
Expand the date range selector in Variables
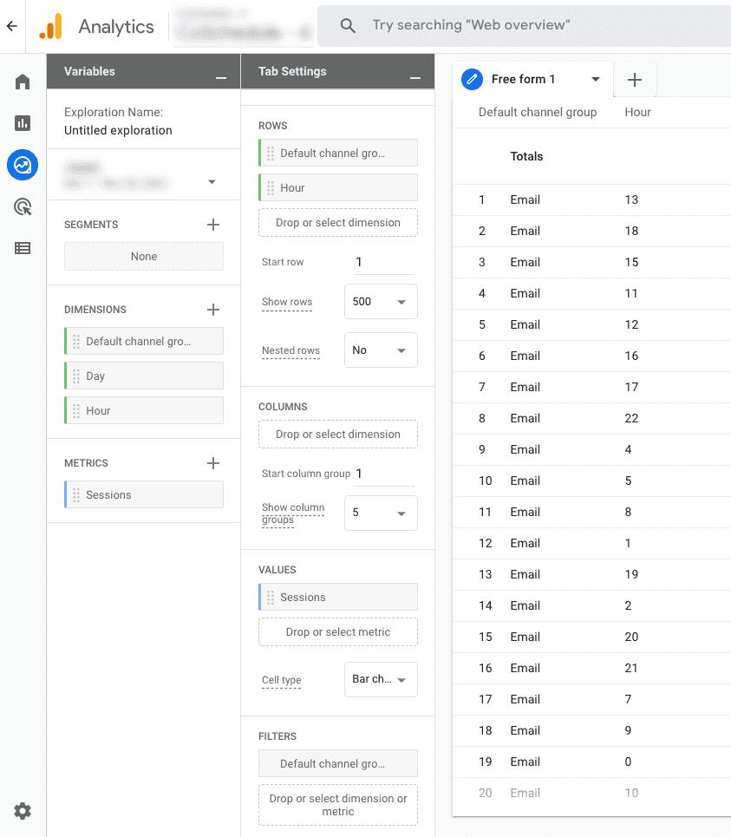[212, 182]
